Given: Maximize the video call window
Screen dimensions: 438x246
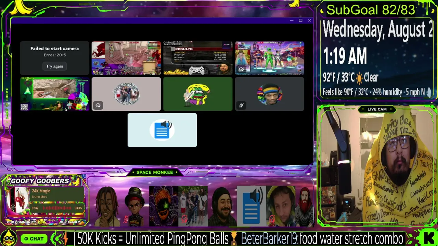Looking at the screenshot, I should click(x=300, y=20).
